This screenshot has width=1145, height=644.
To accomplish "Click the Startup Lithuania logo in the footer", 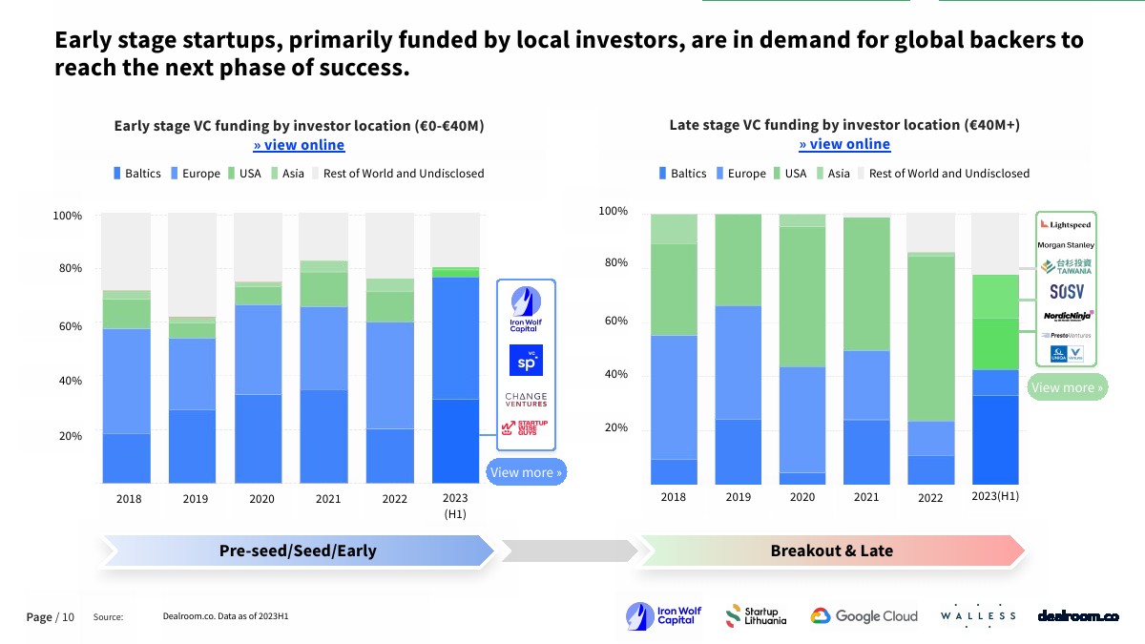I will pos(757,616).
